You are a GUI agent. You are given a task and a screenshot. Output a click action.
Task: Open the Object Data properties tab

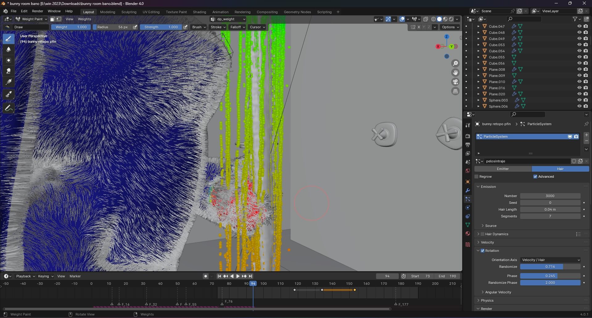coord(468,225)
